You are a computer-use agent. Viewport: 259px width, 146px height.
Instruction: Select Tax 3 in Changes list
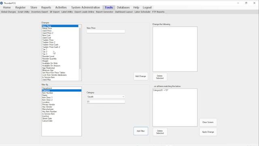pos(45,54)
